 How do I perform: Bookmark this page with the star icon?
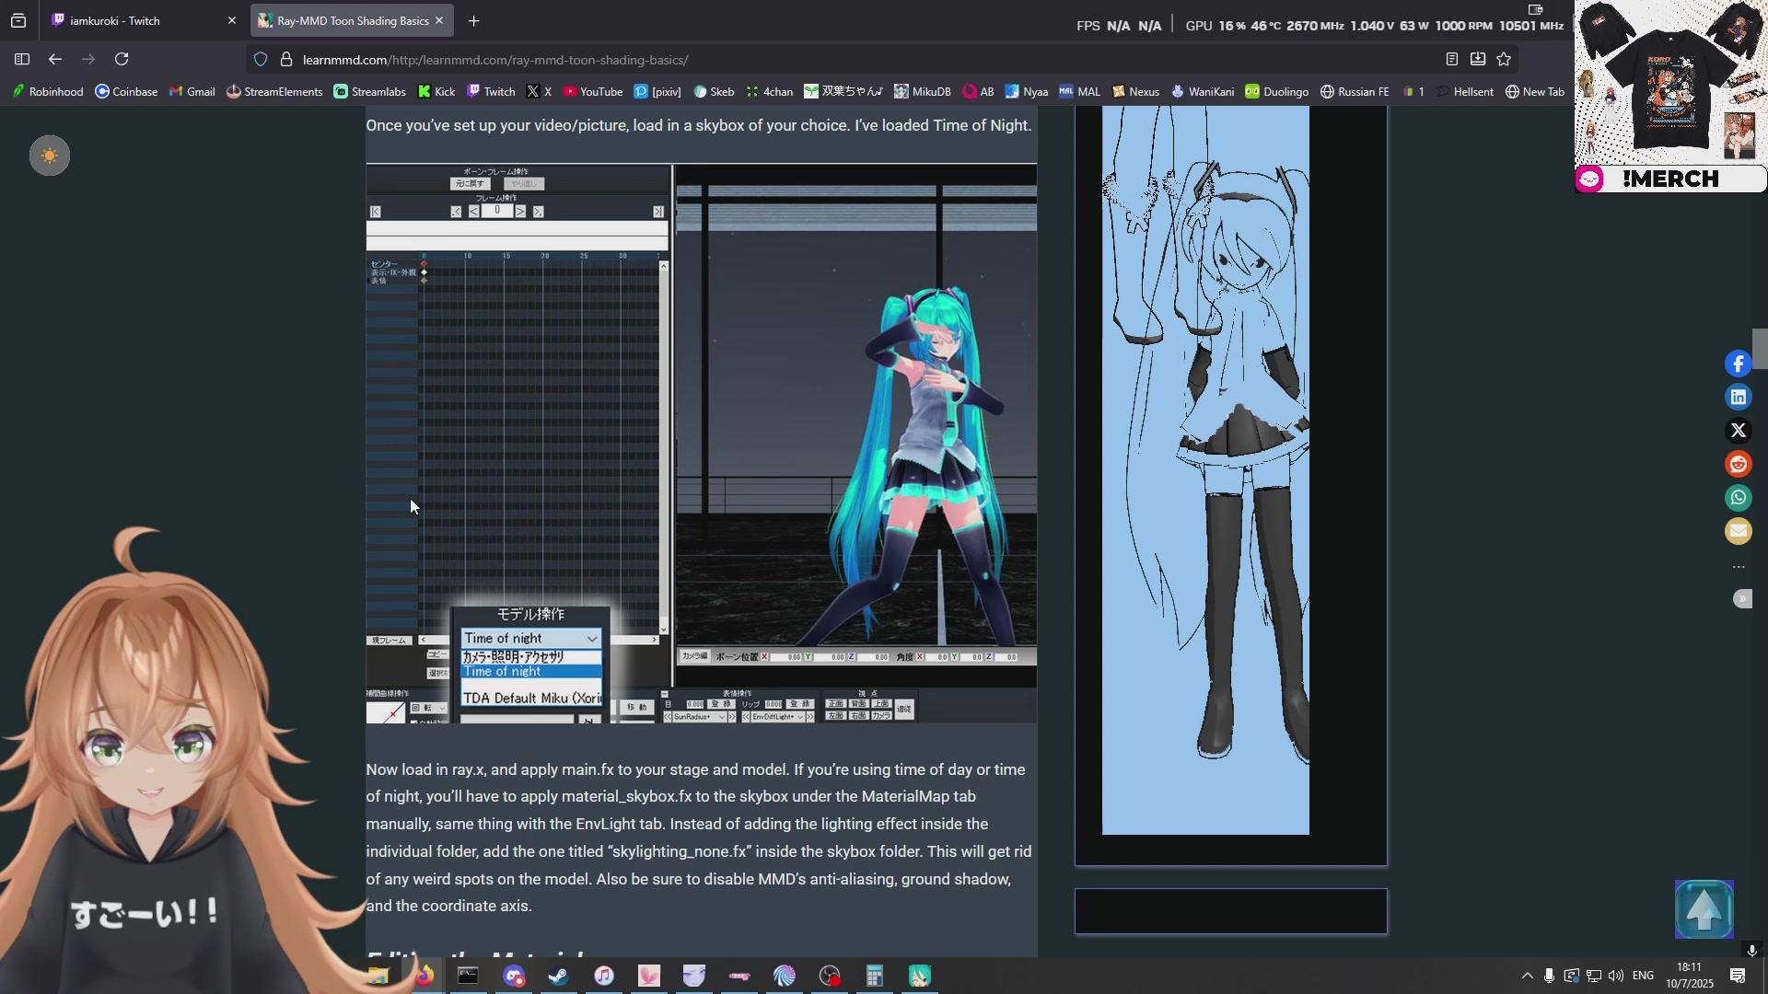pos(1504,60)
